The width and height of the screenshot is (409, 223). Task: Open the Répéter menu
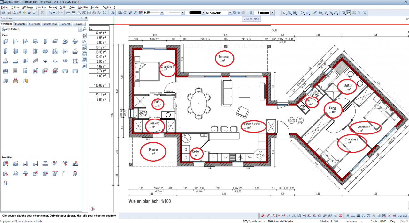[x=95, y=7]
